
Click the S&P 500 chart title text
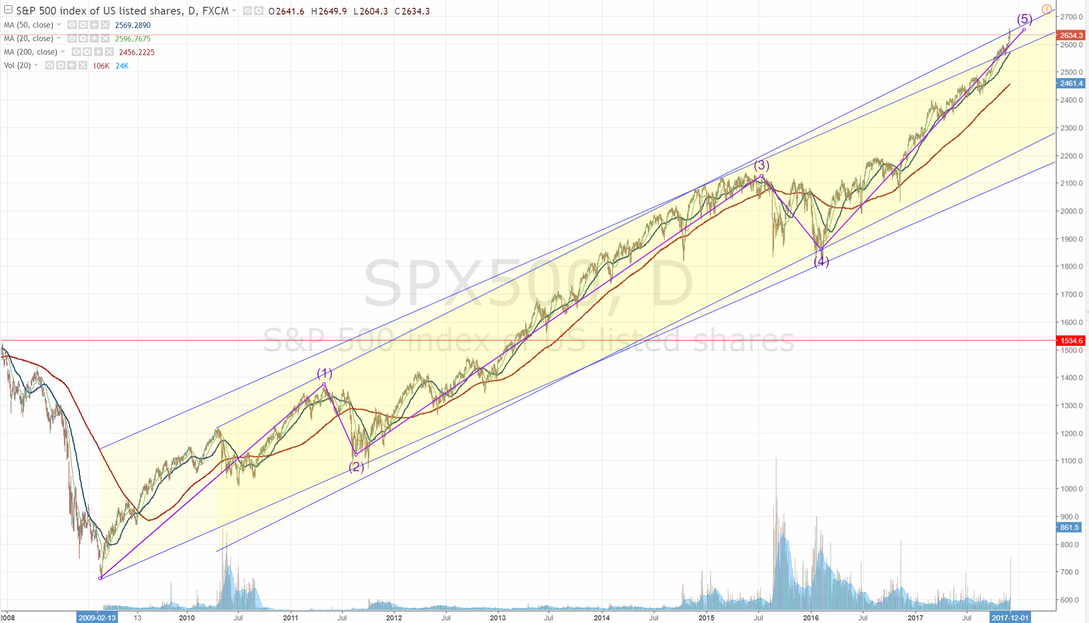(x=122, y=11)
